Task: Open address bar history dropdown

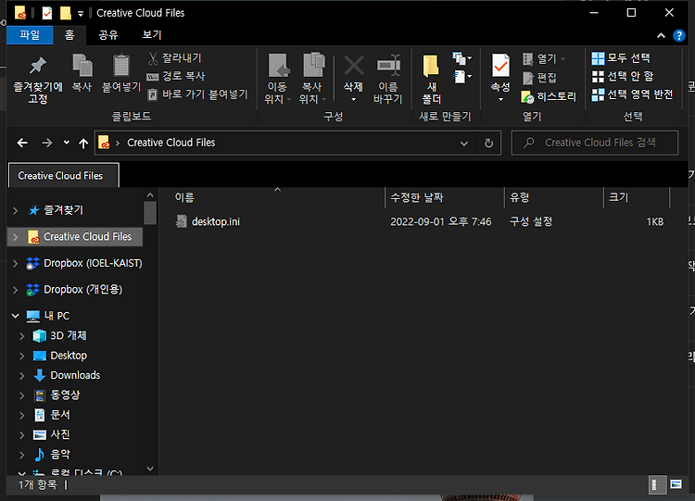Action: pos(463,144)
